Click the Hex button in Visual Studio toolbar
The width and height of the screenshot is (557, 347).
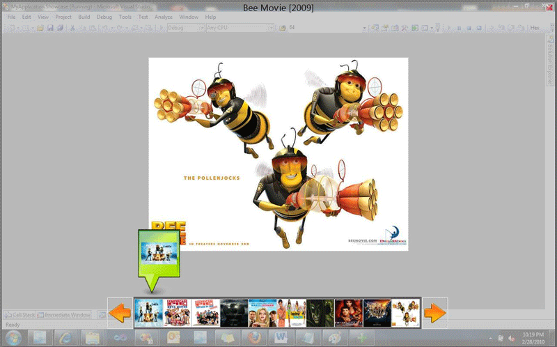pos(535,28)
